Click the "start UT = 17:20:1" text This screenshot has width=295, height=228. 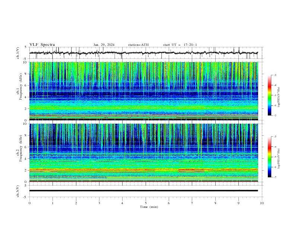pos(180,45)
